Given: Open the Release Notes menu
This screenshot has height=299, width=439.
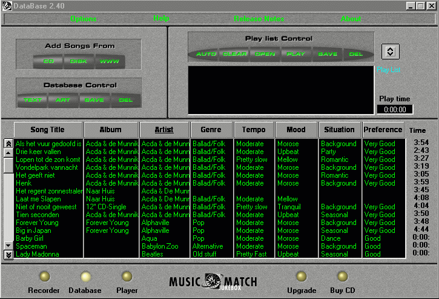Looking at the screenshot, I should tap(259, 19).
